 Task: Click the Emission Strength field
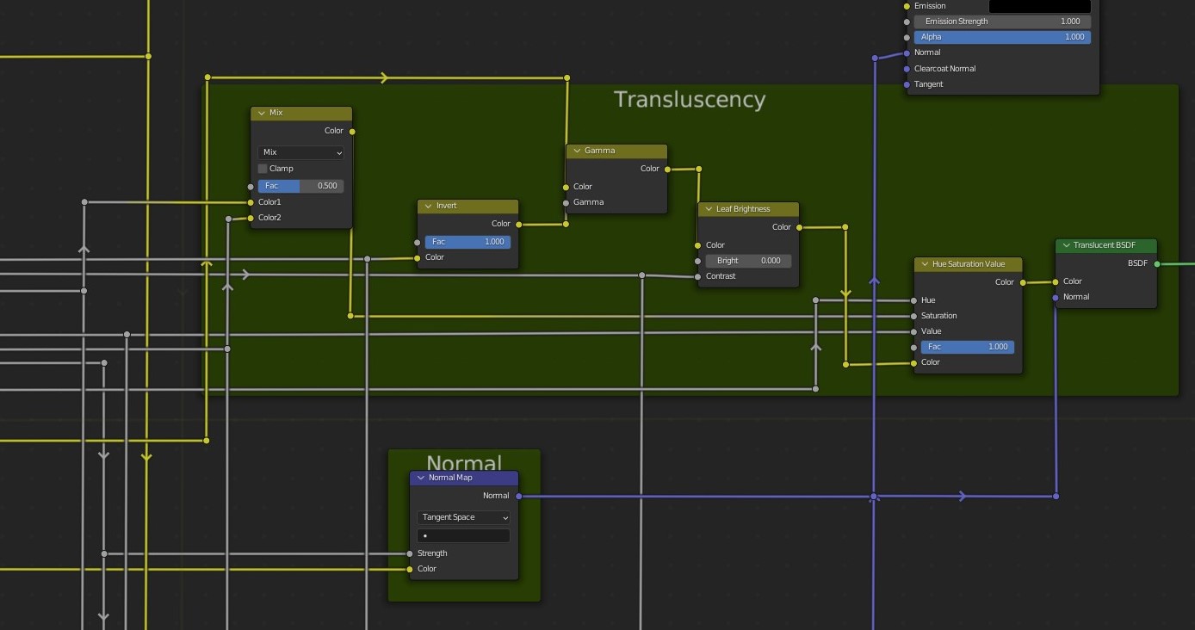point(1002,22)
